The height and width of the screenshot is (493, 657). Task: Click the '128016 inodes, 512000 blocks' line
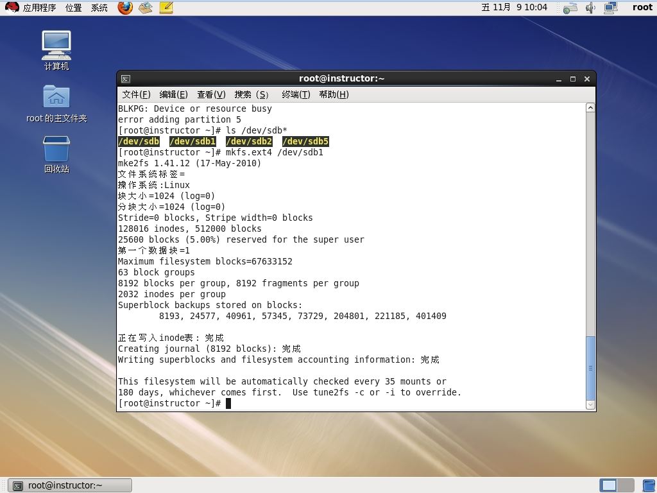[x=189, y=229]
